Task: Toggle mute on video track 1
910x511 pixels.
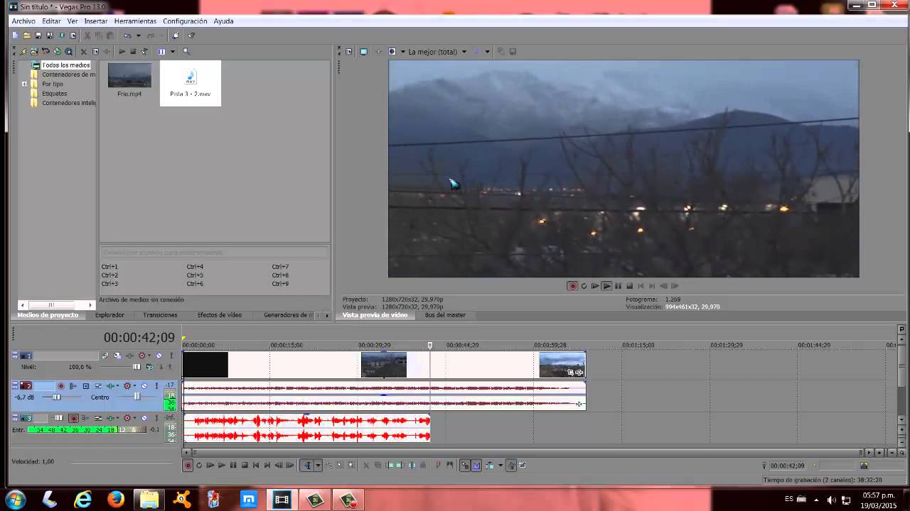Action: 159,356
